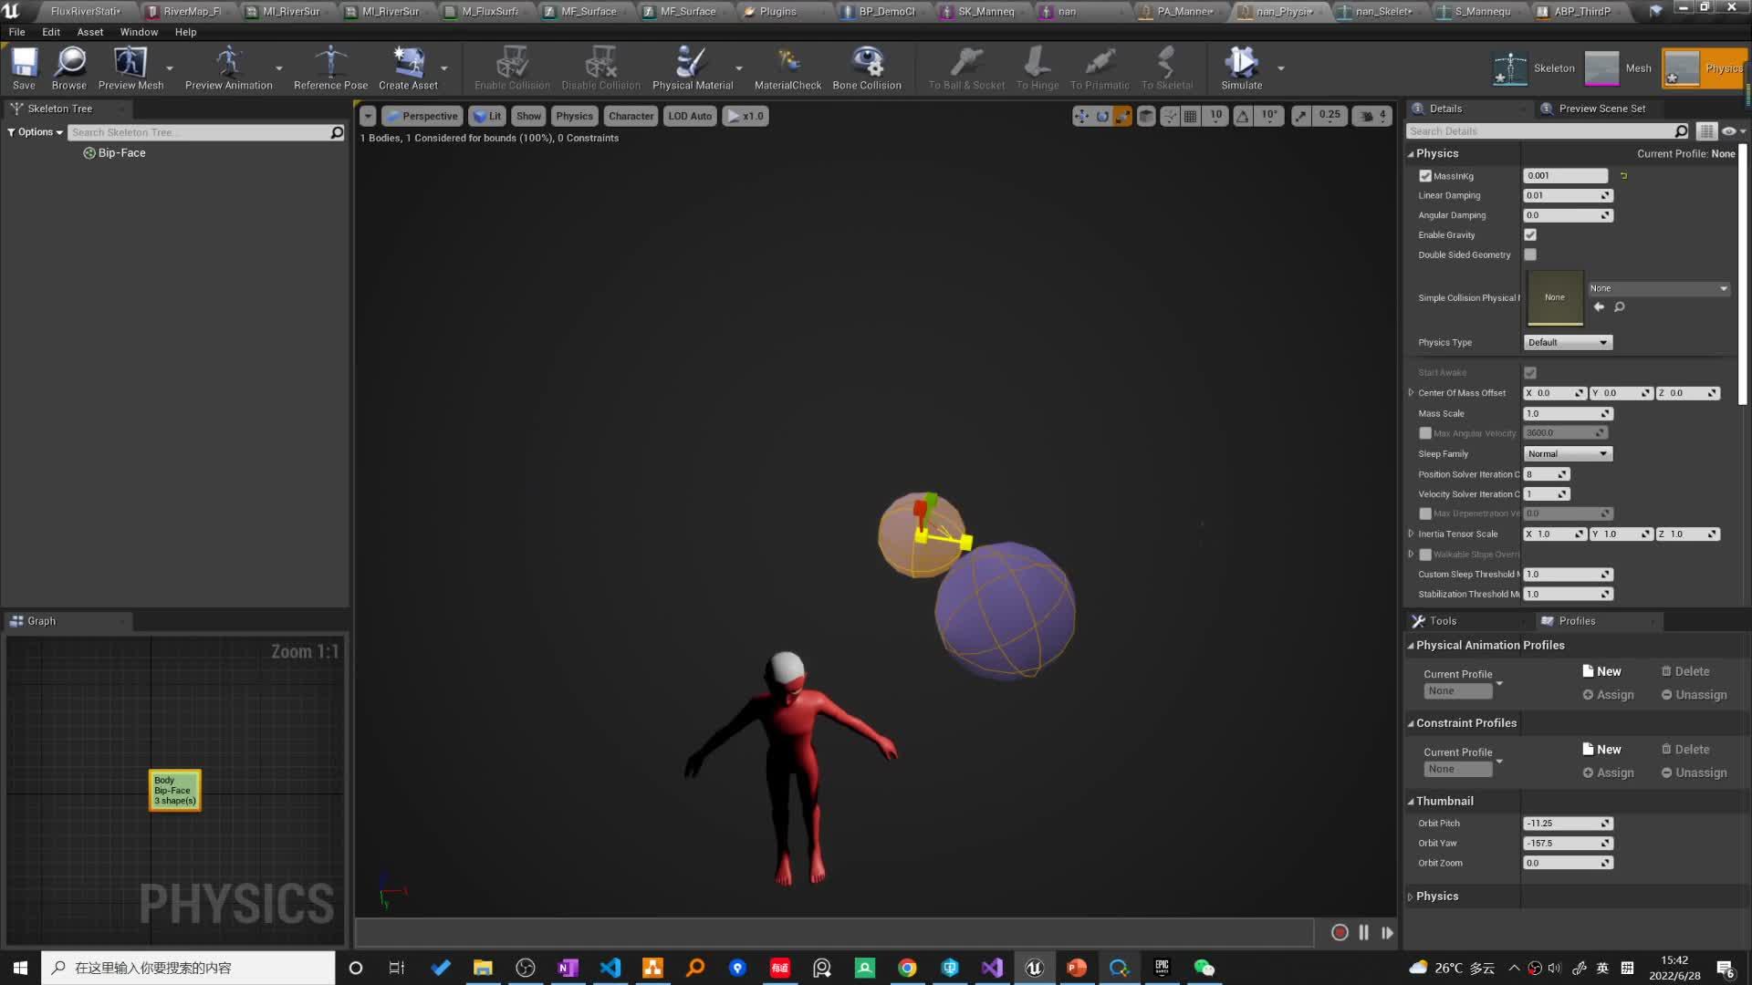Select the Bone Collision tool
Image resolution: width=1752 pixels, height=985 pixels.
click(x=865, y=66)
